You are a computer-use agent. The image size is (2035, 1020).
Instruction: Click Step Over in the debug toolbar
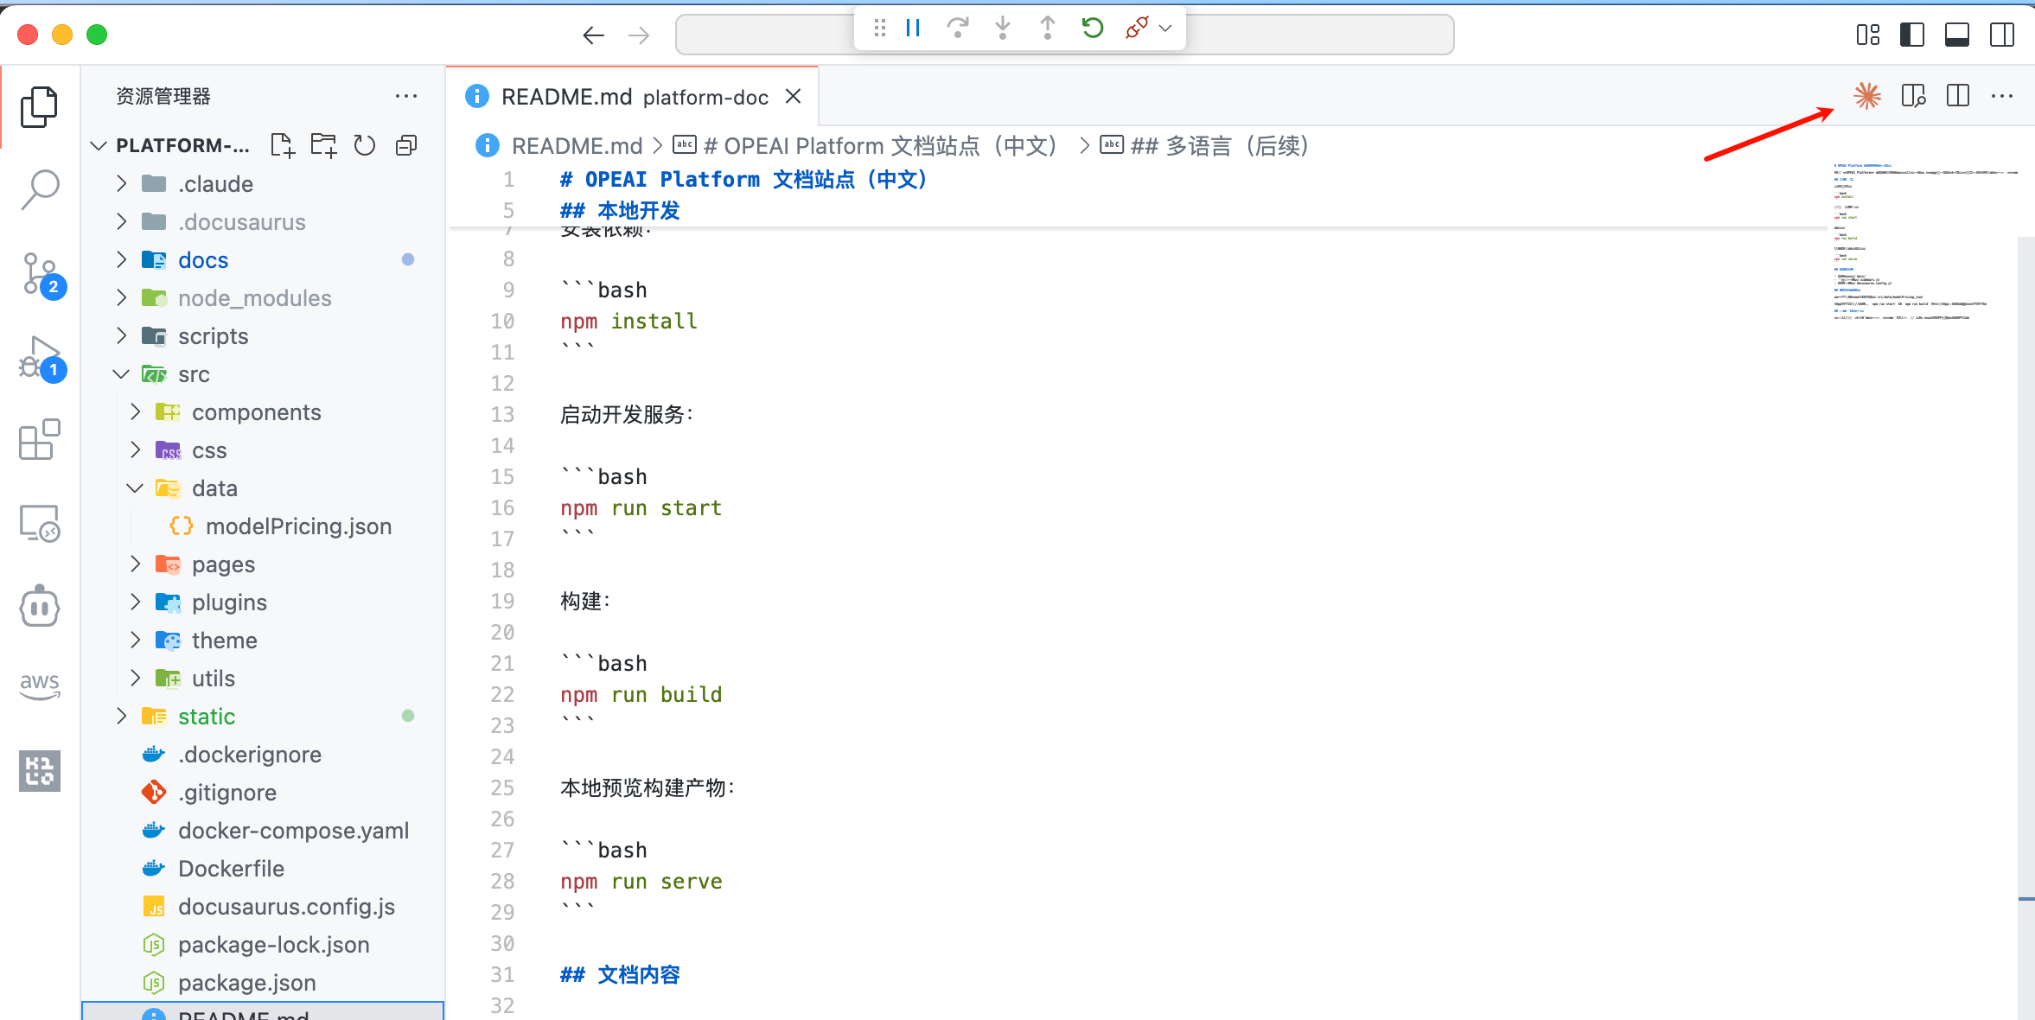(x=960, y=28)
